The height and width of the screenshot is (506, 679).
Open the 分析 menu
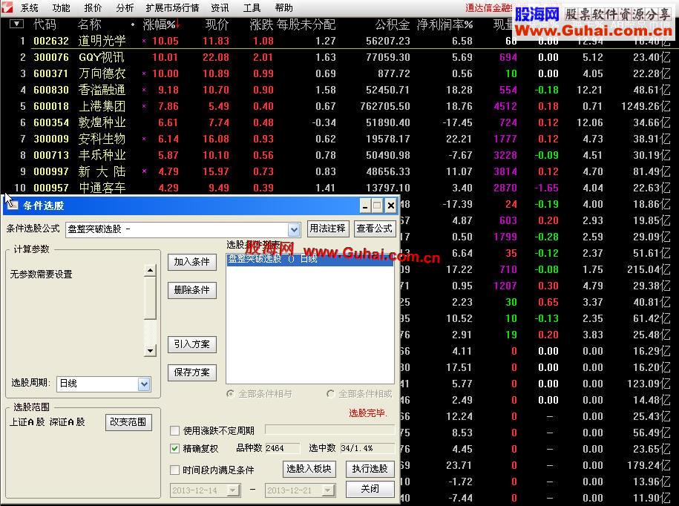[x=125, y=8]
